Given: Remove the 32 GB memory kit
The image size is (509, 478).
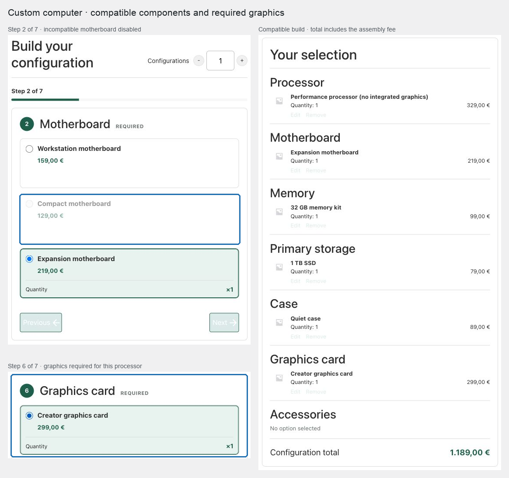Looking at the screenshot, I should tap(316, 226).
